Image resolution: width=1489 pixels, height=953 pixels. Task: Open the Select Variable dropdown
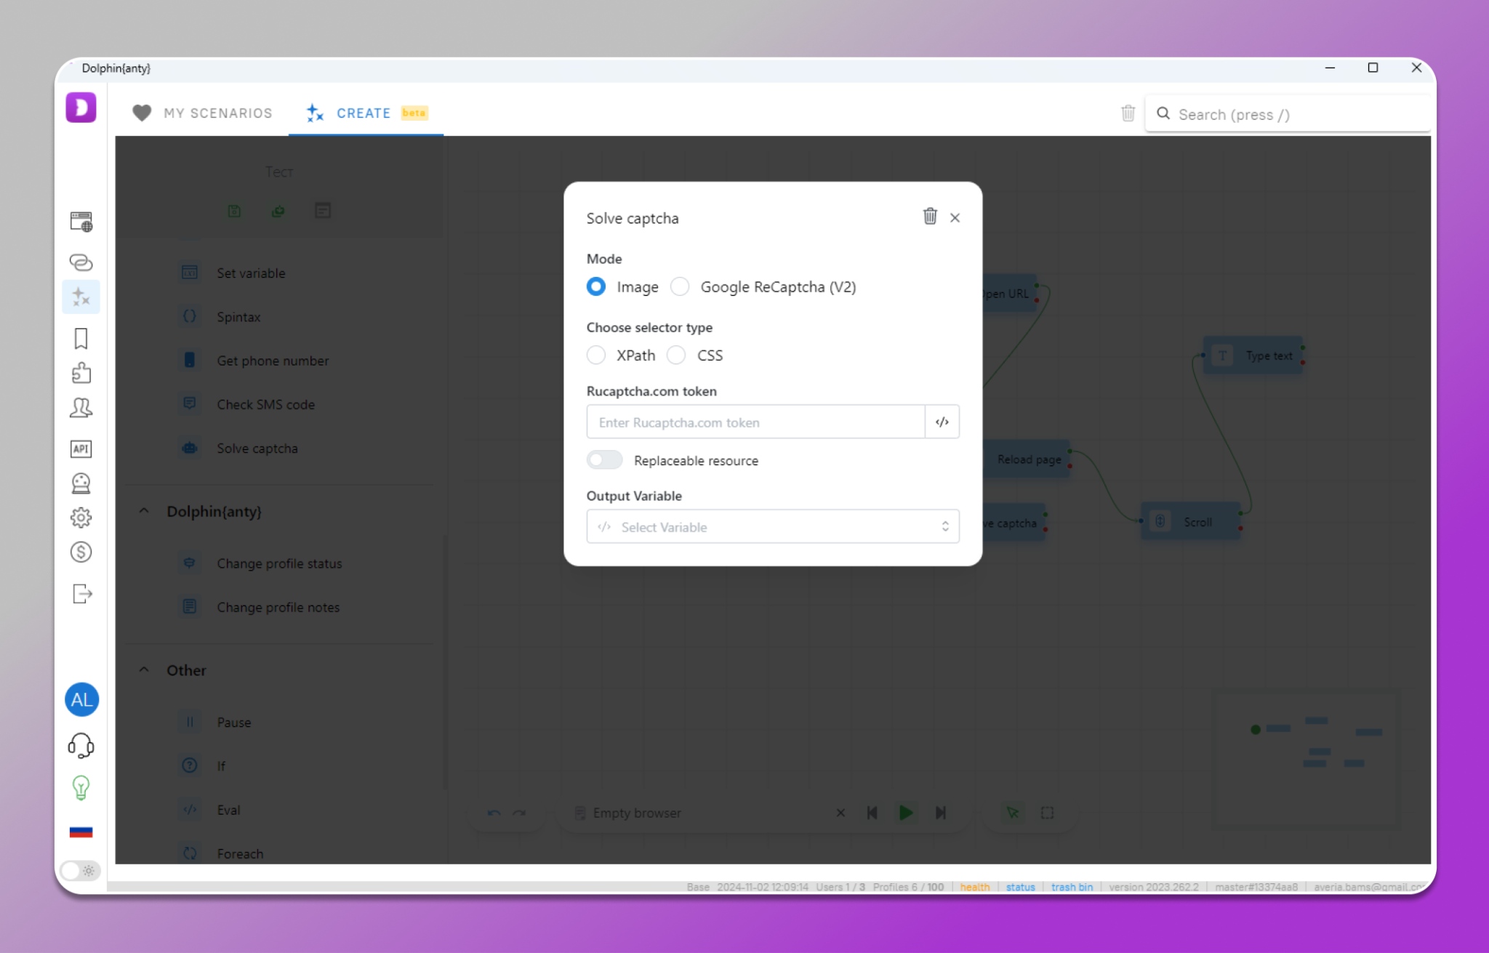click(772, 526)
